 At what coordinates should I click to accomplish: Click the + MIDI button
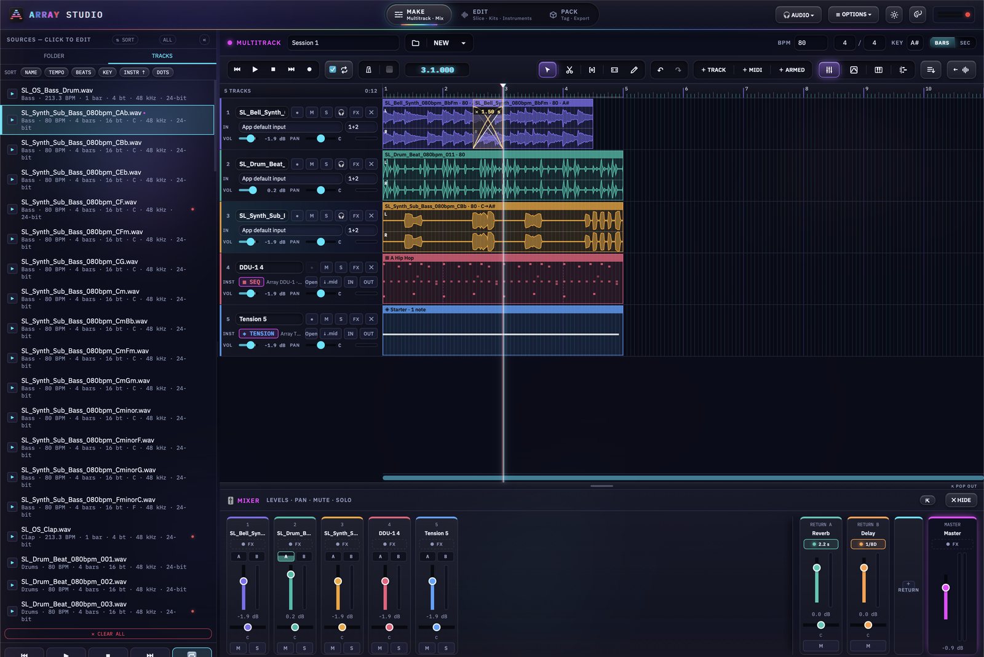click(752, 70)
